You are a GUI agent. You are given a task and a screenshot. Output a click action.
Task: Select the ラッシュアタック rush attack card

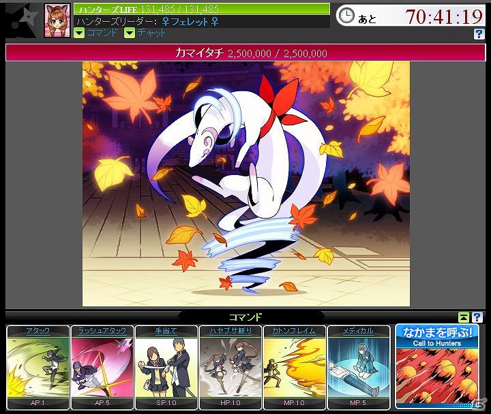click(x=102, y=368)
